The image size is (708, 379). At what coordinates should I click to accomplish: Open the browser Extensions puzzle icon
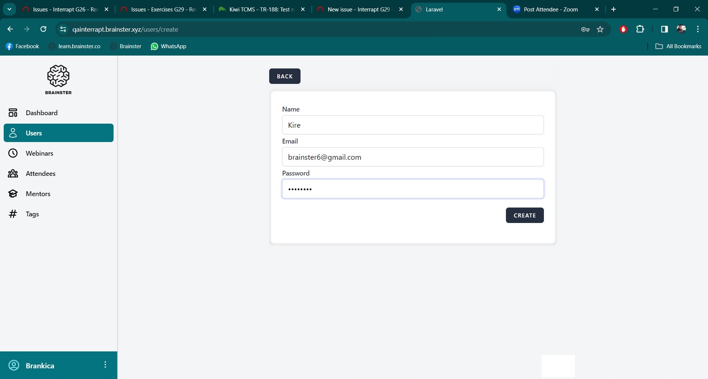click(640, 29)
